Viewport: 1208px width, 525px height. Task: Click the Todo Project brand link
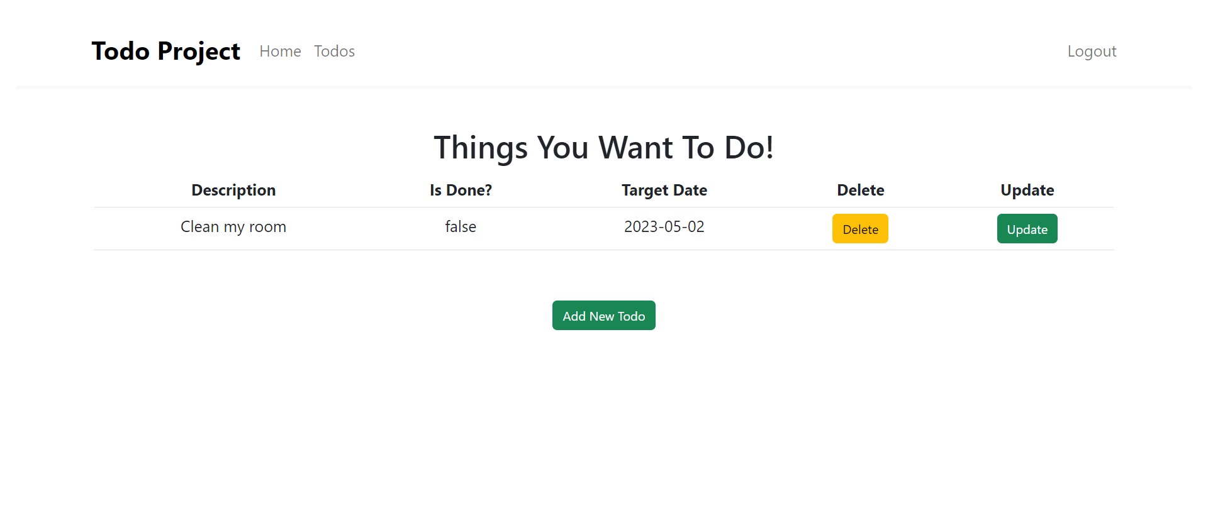[x=165, y=52]
